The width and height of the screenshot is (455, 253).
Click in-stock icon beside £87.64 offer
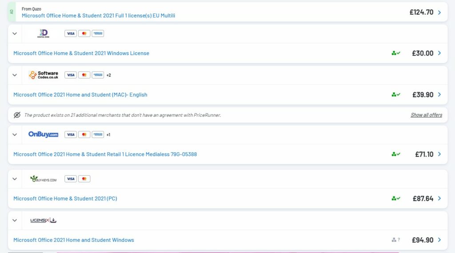coord(396,198)
